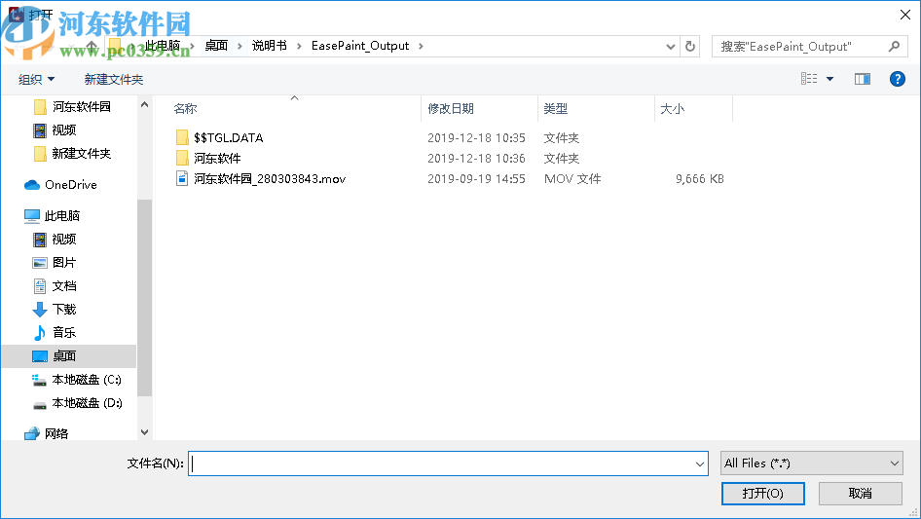Screen dimensions: 921x519
Task: Close the 打开 dialog window
Action: tap(905, 15)
